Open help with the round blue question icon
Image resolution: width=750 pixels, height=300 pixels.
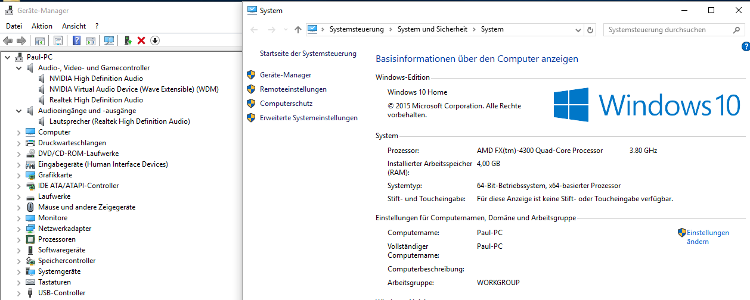745,46
